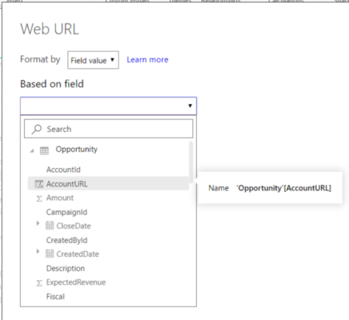Click the magnifier search icon
Viewport: 349px width, 320px height.
click(37, 130)
